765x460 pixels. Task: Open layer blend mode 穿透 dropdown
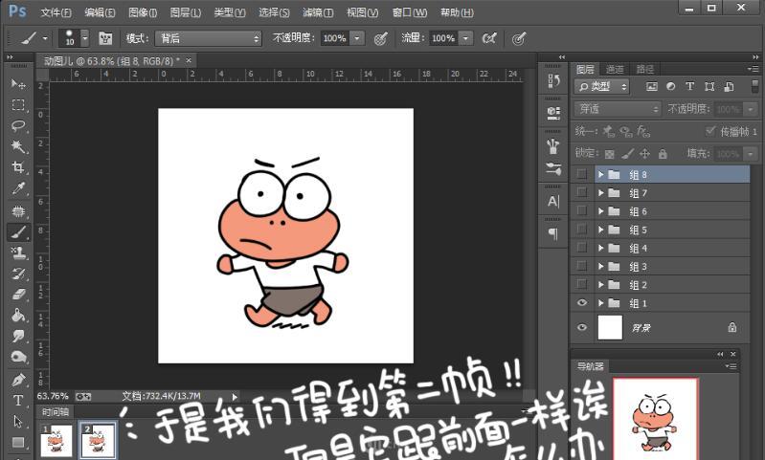coord(618,109)
